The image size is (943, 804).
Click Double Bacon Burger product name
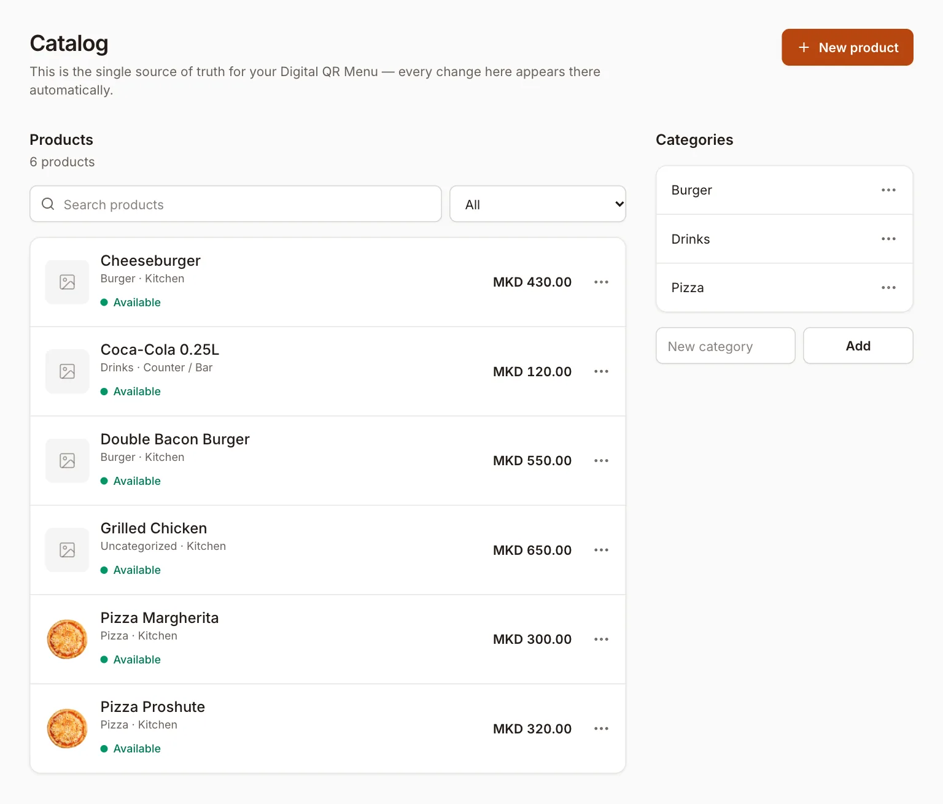[x=175, y=439]
